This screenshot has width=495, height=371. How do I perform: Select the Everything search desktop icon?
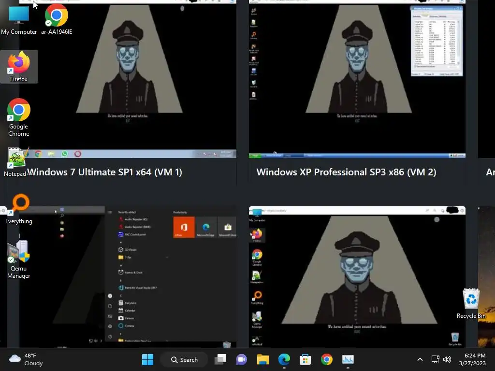(x=19, y=209)
